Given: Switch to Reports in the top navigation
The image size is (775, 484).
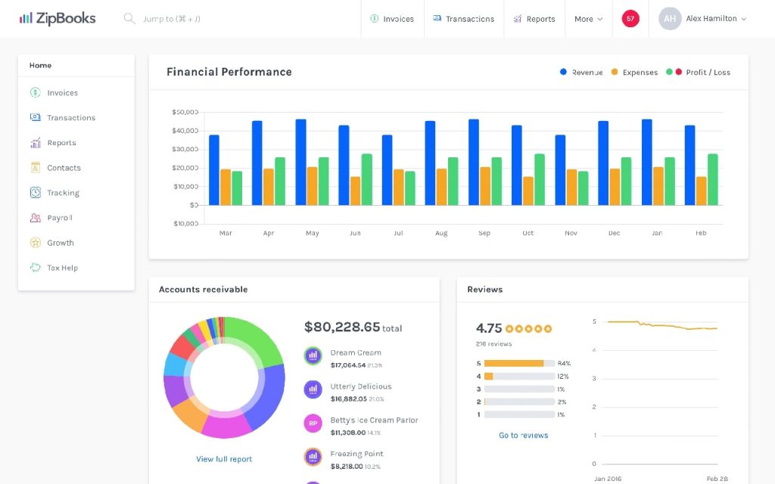Looking at the screenshot, I should point(534,19).
